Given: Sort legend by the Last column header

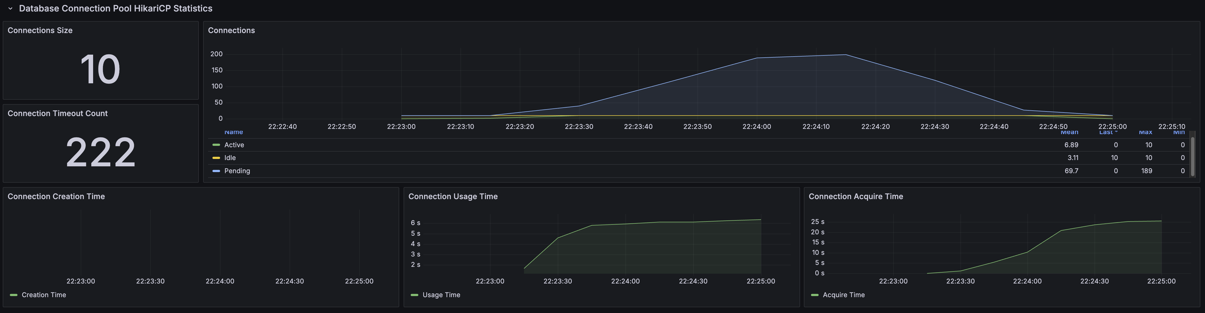Looking at the screenshot, I should point(1107,133).
